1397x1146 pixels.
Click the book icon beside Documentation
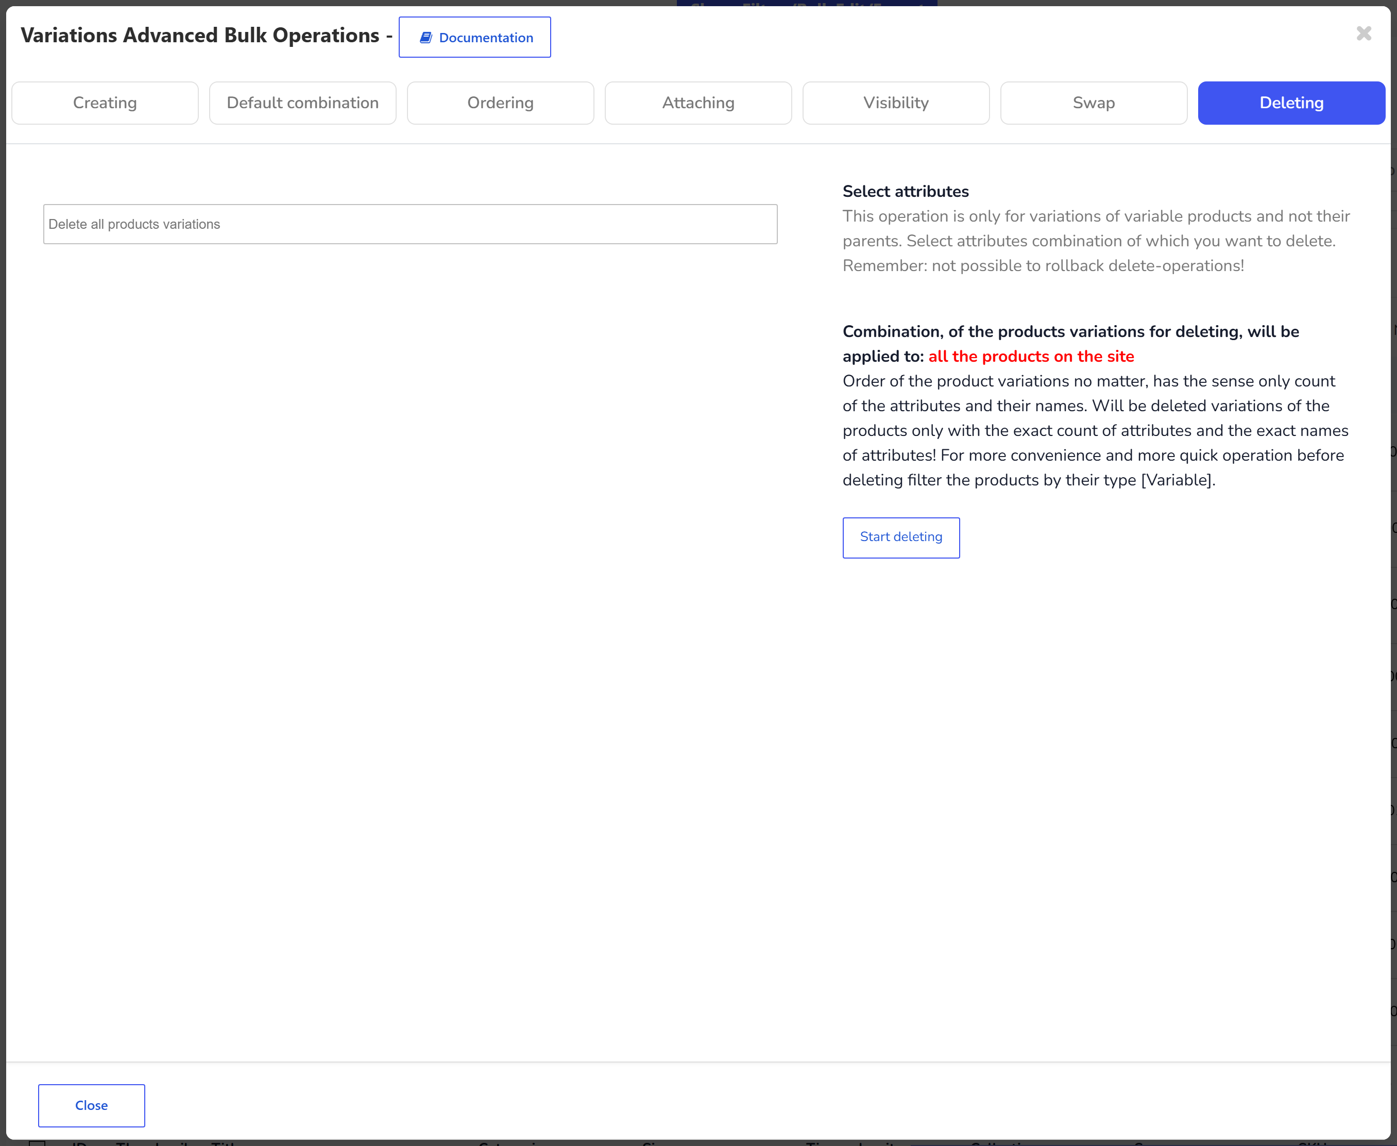(425, 38)
